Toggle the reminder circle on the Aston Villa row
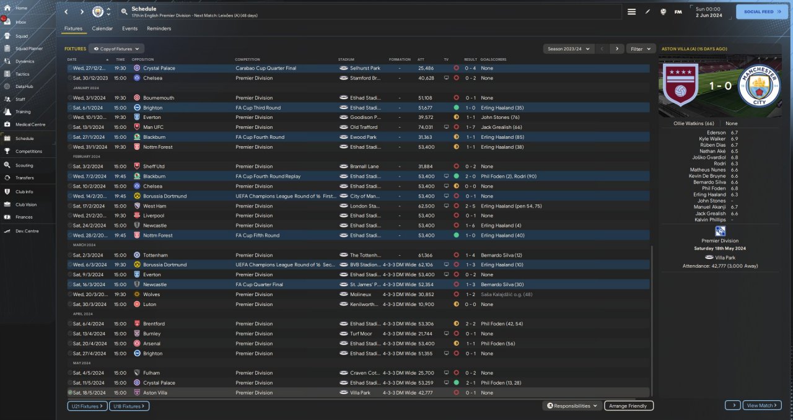Image resolution: width=793 pixels, height=420 pixels. (70, 393)
